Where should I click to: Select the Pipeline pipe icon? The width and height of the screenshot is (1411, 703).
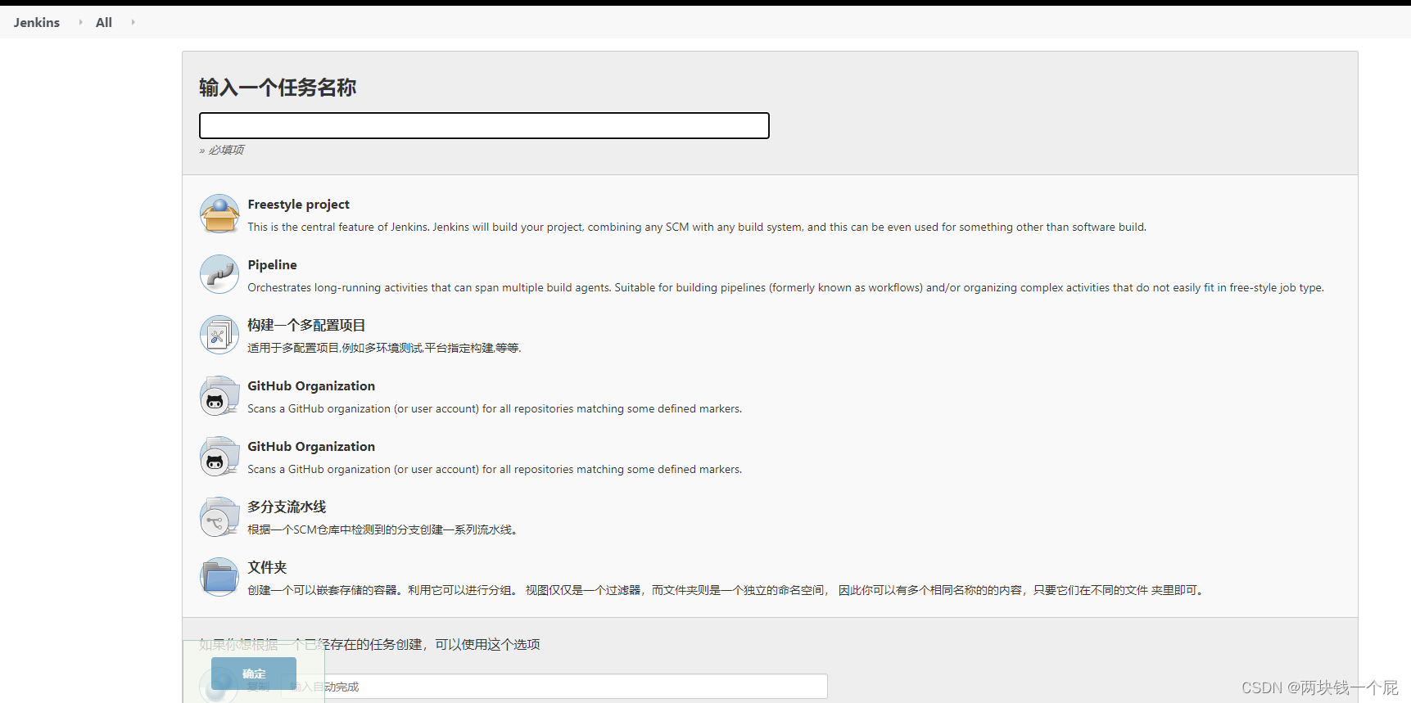[219, 274]
